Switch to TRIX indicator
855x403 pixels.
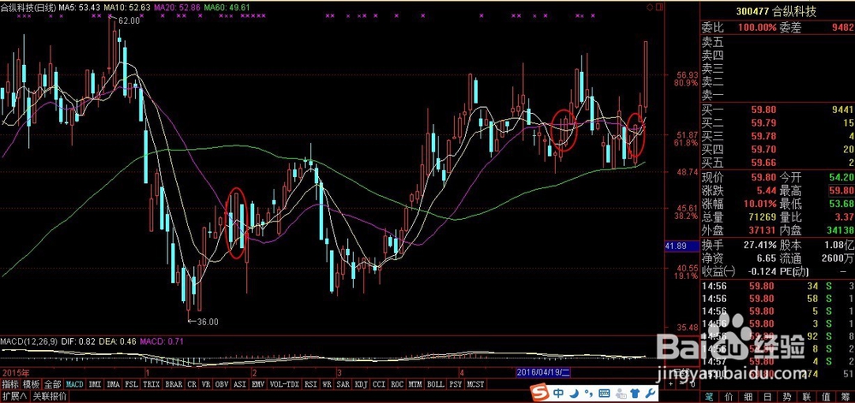click(151, 384)
